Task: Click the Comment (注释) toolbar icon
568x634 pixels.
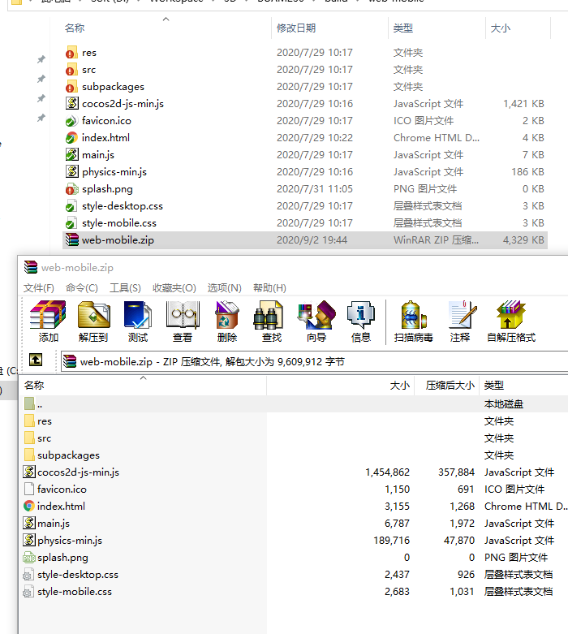Action: (x=463, y=315)
